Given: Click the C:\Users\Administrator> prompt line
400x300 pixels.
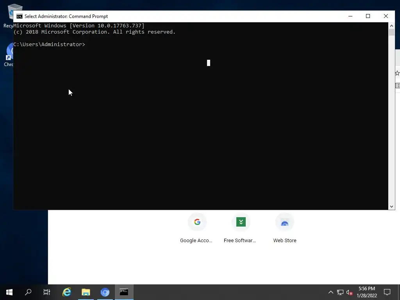Looking at the screenshot, I should click(49, 45).
